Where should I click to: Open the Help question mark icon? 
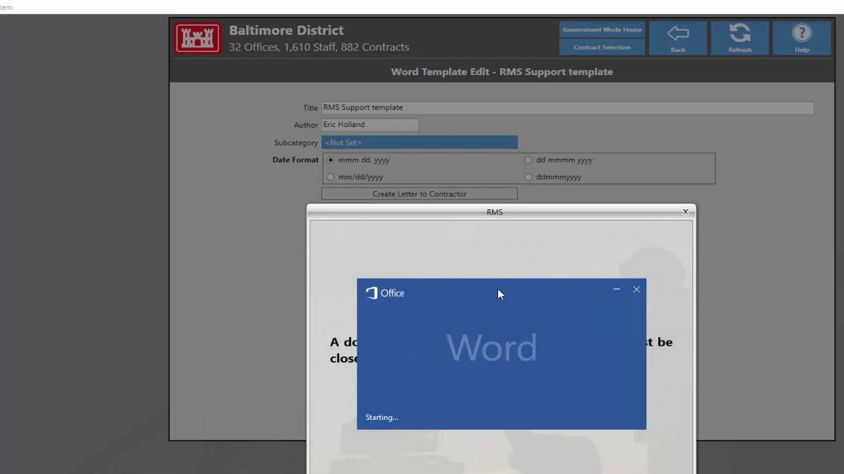click(x=802, y=34)
